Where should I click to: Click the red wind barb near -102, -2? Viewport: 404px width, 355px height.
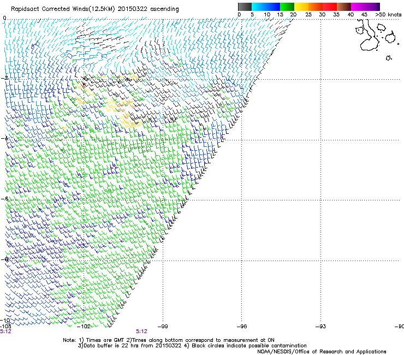[x=83, y=85]
